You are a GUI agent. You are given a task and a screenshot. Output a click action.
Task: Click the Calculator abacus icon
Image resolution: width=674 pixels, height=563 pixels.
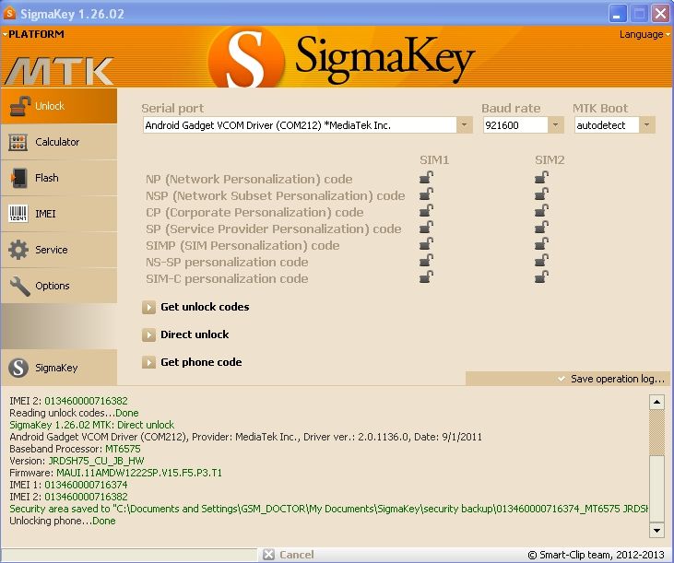18,142
